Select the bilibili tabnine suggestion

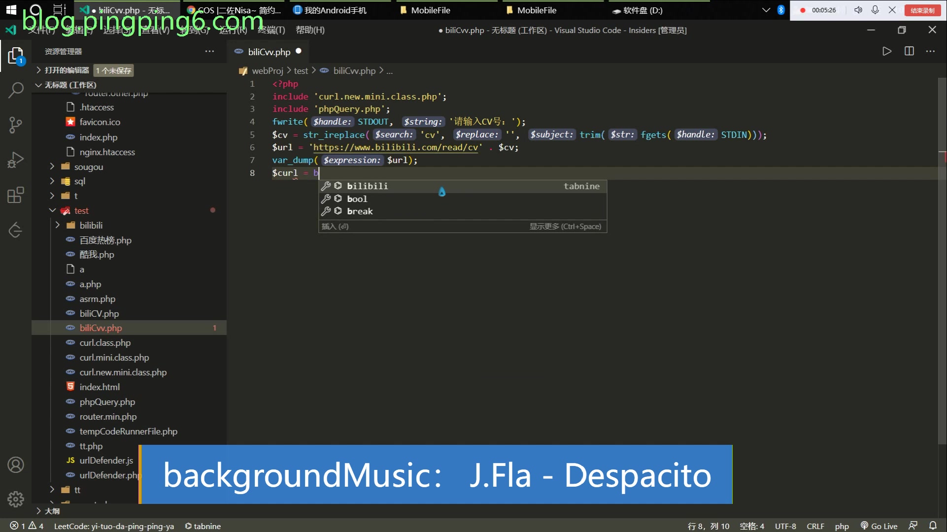(x=367, y=186)
